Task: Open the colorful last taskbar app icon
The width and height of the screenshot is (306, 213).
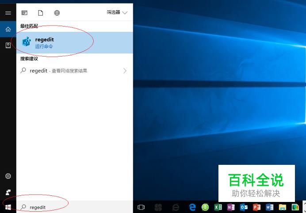Action: (295, 207)
